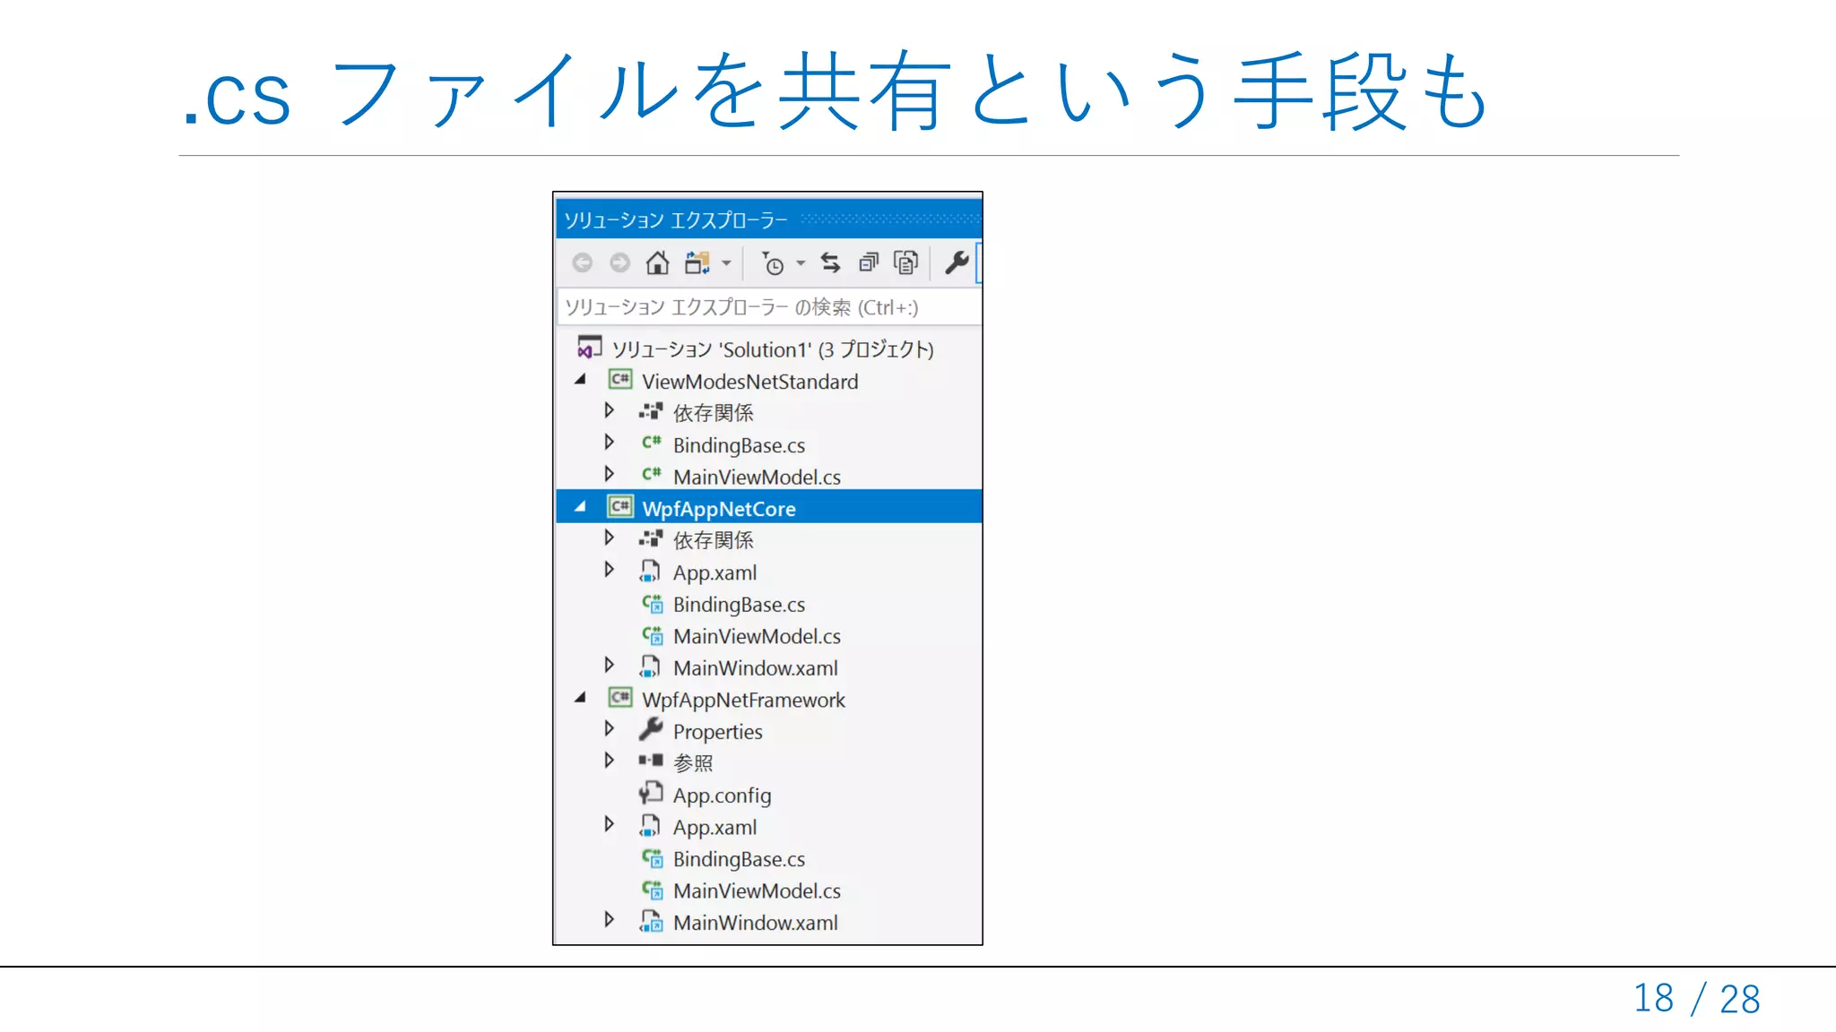The width and height of the screenshot is (1836, 1032).
Task: Expand 依存関係 under ViewModesNetStandard
Action: pos(610,410)
